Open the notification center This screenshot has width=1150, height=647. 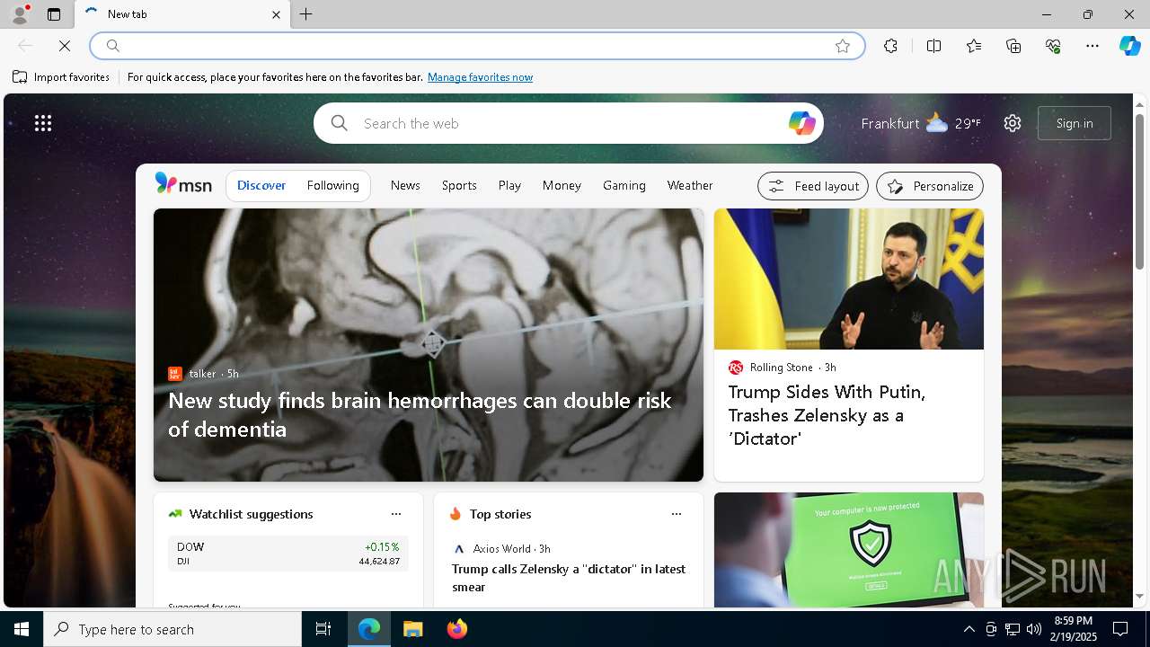coord(1120,629)
